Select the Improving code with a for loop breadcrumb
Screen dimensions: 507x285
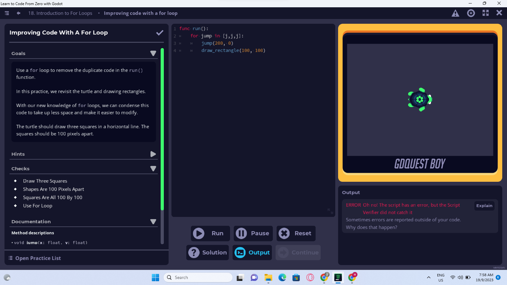tap(140, 13)
